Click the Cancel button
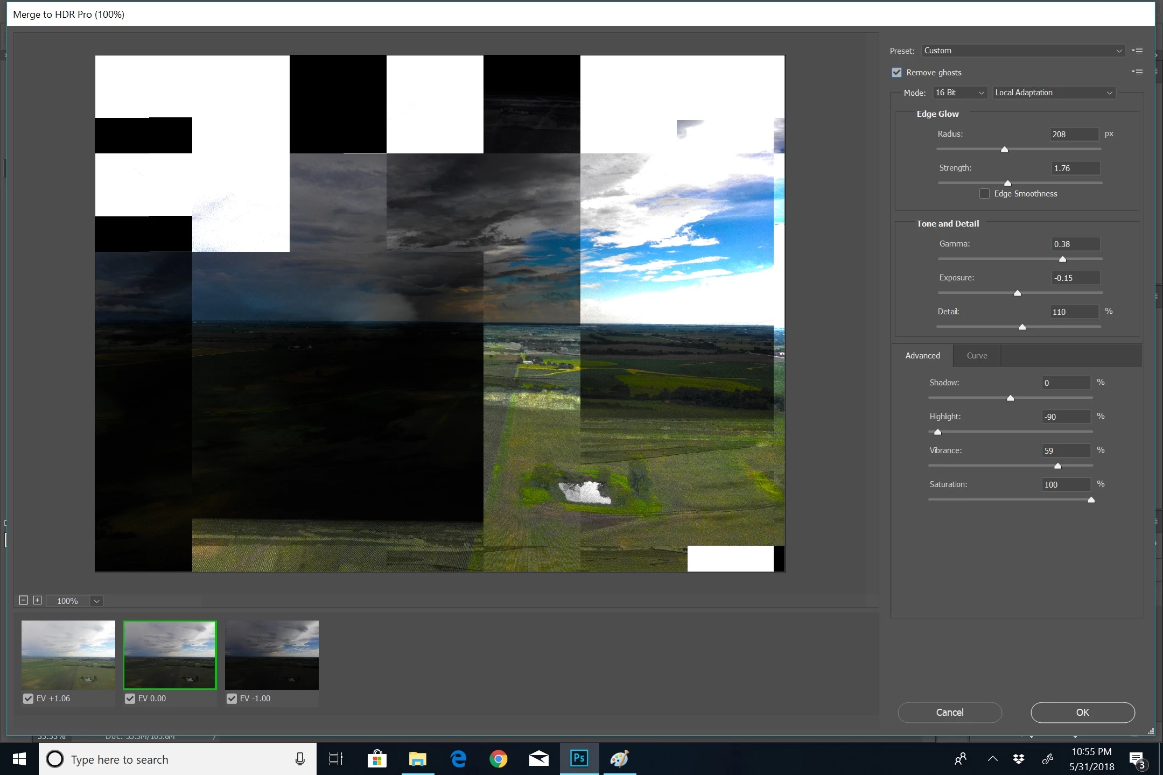1163x775 pixels. point(949,712)
